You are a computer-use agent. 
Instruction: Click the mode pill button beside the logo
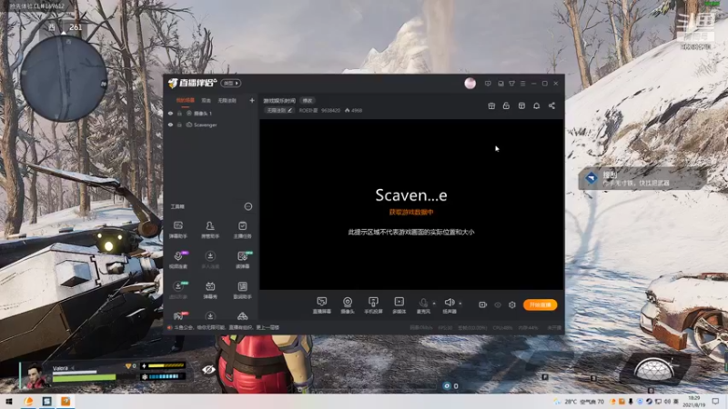tap(231, 83)
